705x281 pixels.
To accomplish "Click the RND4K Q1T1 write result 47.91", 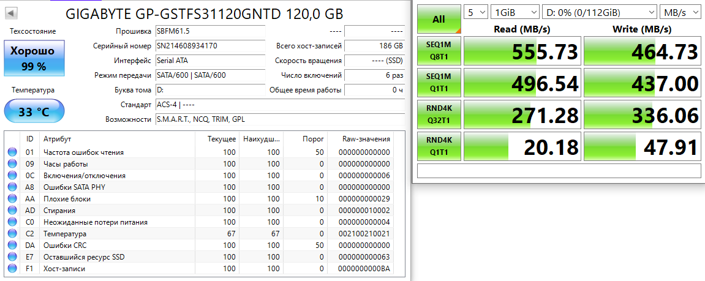I will point(643,146).
